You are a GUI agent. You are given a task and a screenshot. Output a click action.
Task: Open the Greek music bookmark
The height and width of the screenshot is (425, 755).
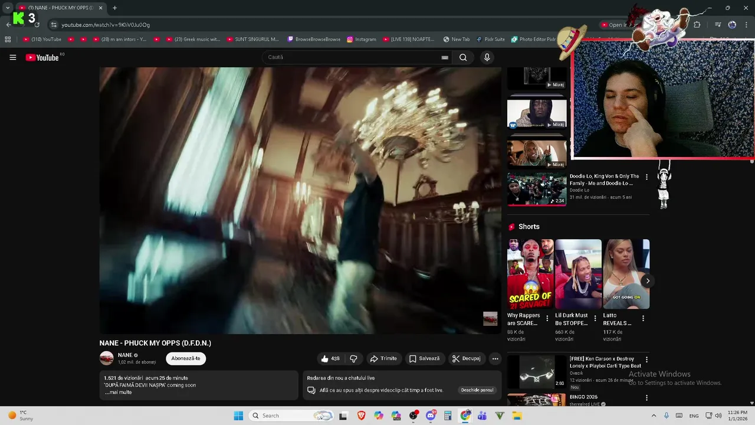click(193, 40)
